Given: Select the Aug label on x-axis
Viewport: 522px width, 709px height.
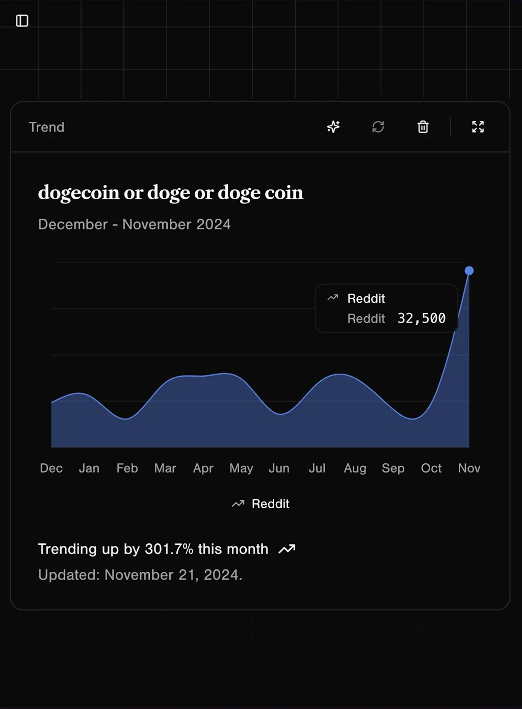Looking at the screenshot, I should [355, 468].
